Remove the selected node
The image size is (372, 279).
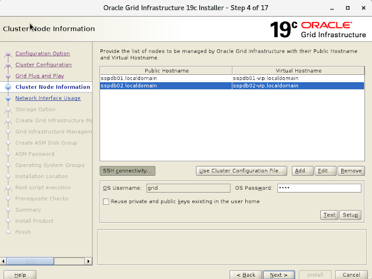click(351, 171)
